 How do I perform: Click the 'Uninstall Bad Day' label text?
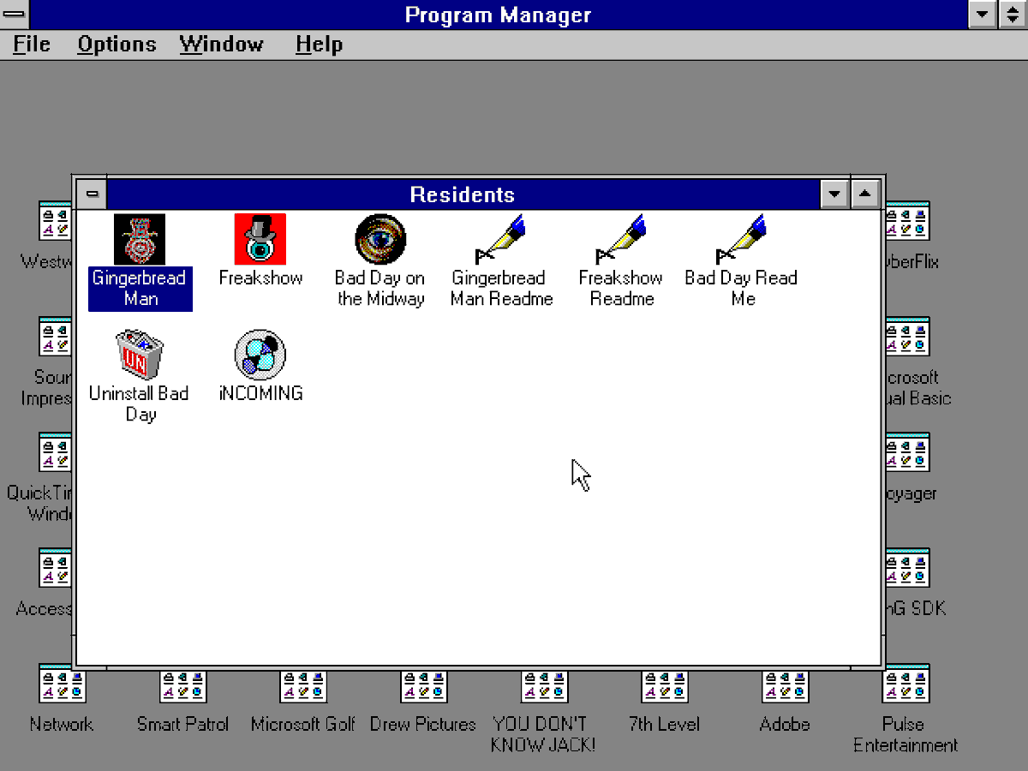tap(140, 403)
